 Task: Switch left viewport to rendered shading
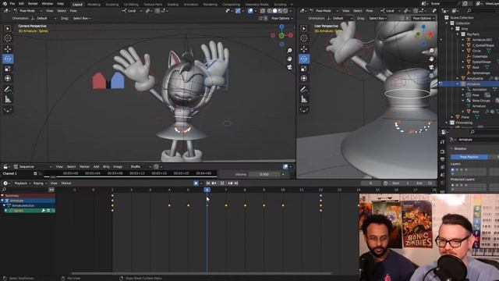[285, 11]
